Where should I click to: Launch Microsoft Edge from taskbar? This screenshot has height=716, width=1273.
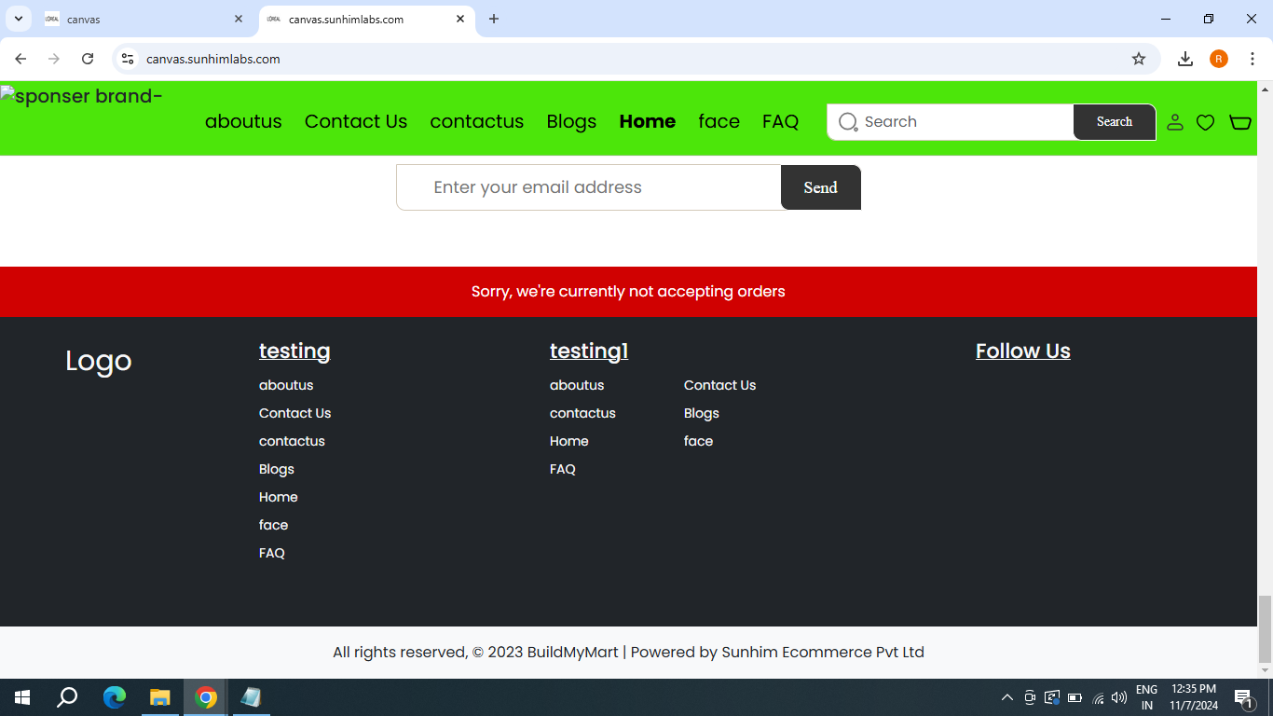click(x=114, y=697)
